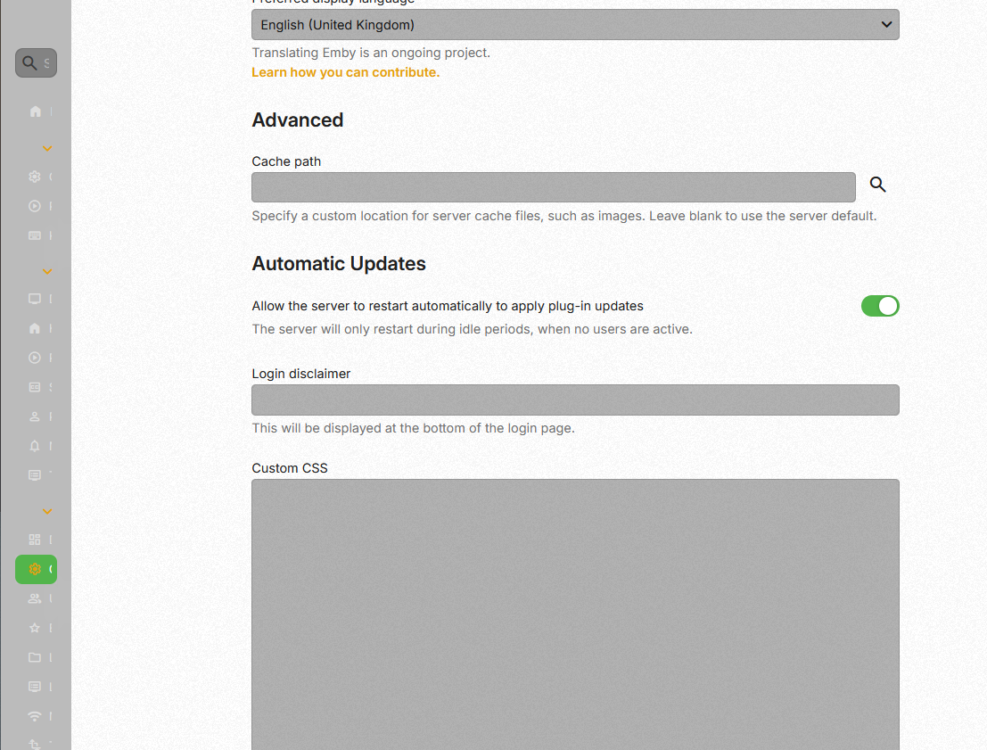The height and width of the screenshot is (750, 987).
Task: Click the list icon between folder and Wi-Fi icons
Action: [35, 687]
